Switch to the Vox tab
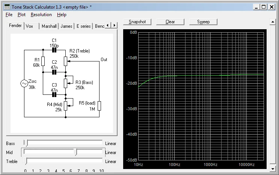The width and height of the screenshot is (279, 175). pyautogui.click(x=30, y=26)
